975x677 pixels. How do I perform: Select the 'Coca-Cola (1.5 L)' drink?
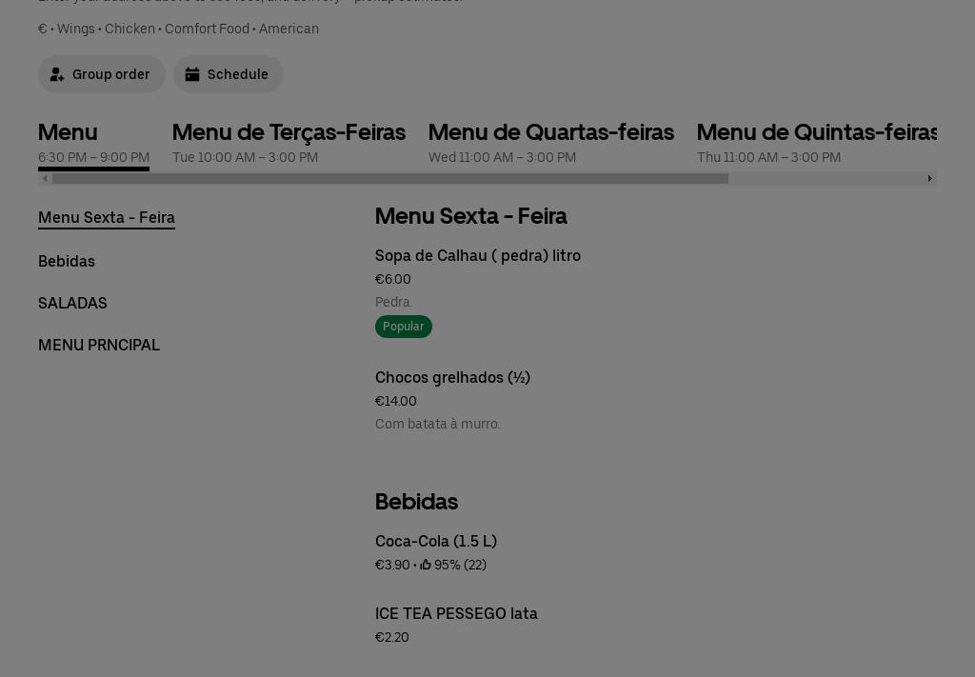coord(436,541)
